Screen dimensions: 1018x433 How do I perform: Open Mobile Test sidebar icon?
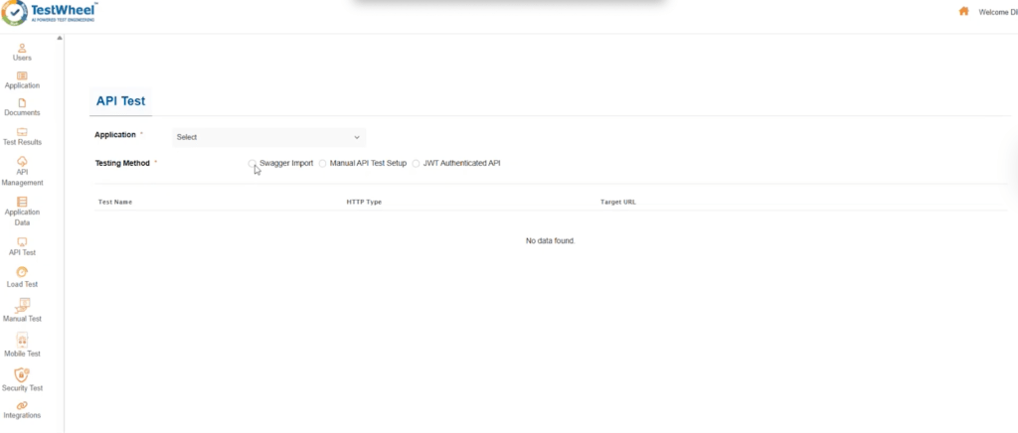[22, 340]
